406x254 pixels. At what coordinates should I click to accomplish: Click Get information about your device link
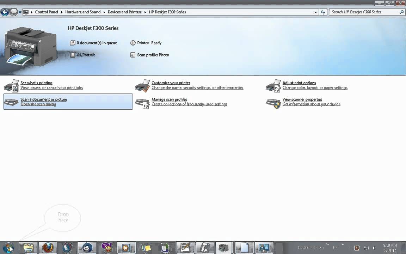click(x=312, y=104)
